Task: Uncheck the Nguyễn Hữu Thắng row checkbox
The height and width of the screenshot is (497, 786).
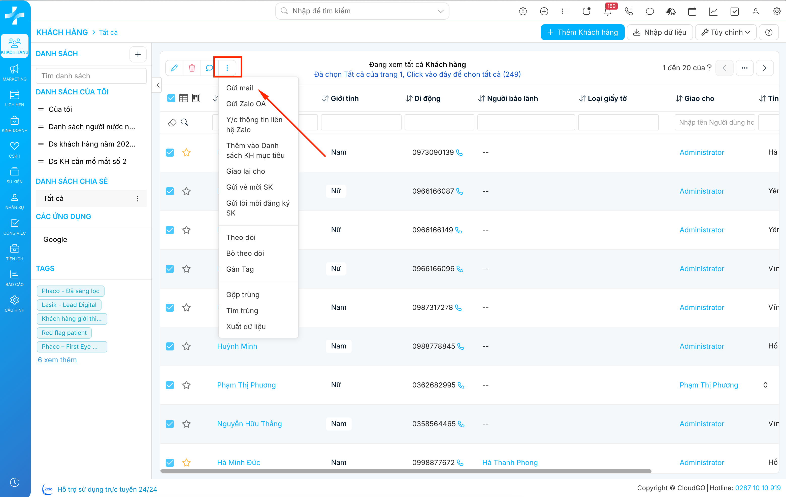Action: [170, 424]
